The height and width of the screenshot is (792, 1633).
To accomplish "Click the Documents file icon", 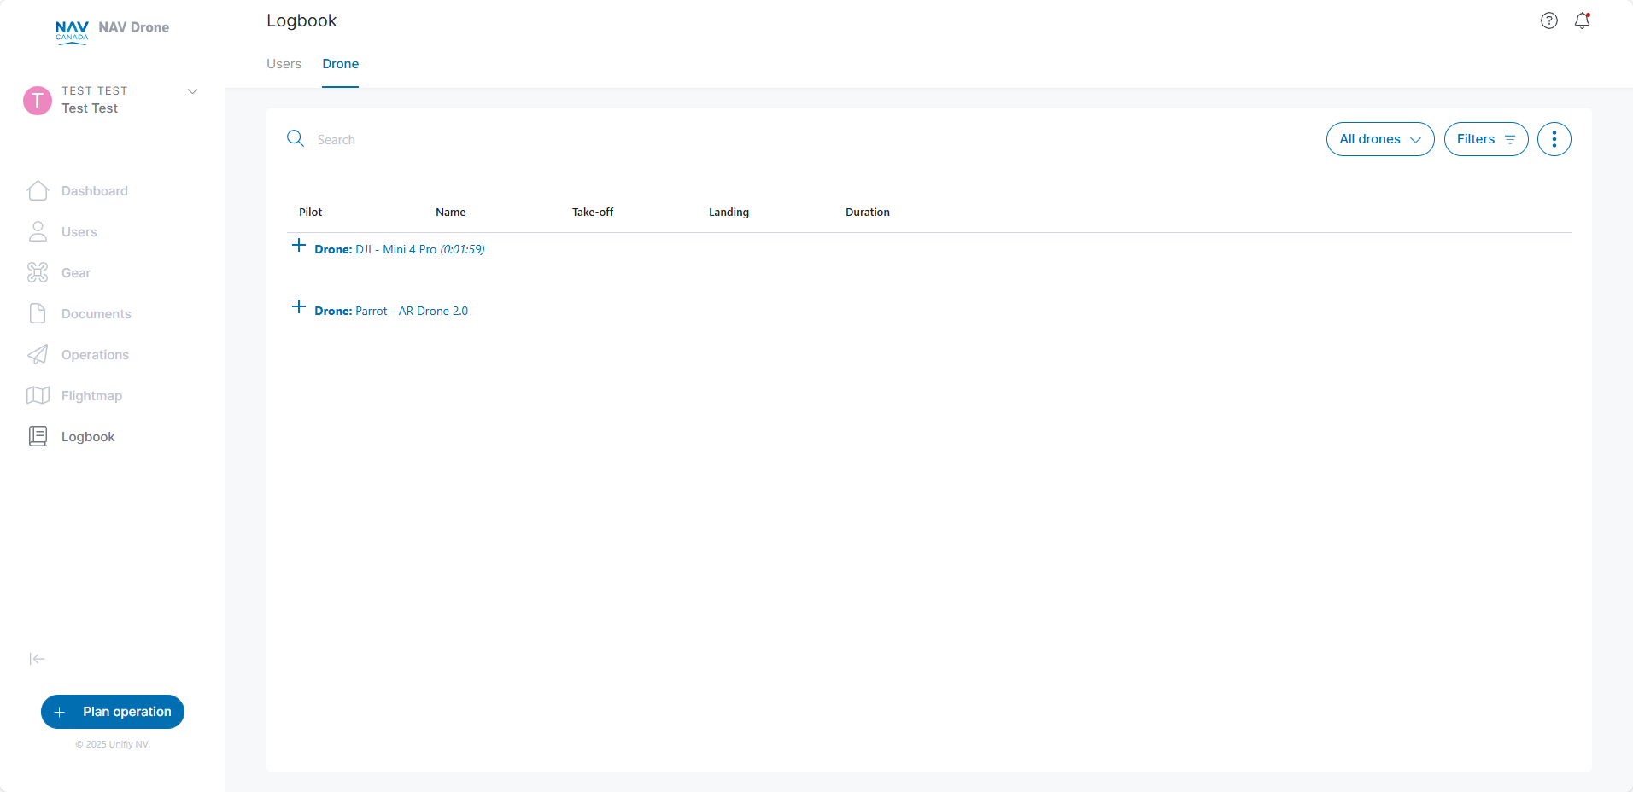I will 38,313.
